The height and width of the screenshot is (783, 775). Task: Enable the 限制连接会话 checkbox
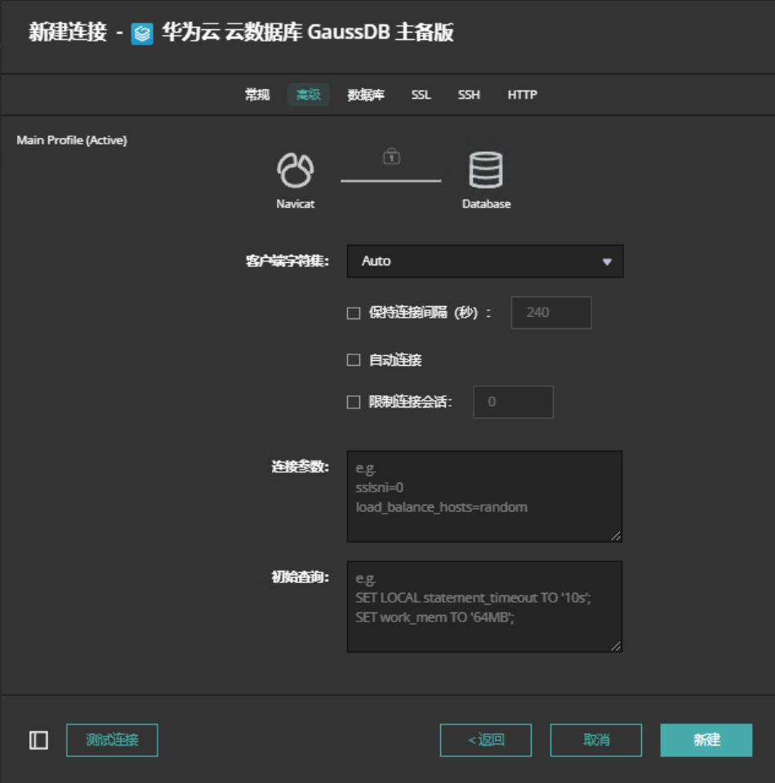pyautogui.click(x=354, y=402)
